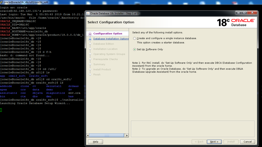The width and height of the screenshot is (262, 147).
Task: Click the green terminal cursor
Action: (x=1, y=110)
